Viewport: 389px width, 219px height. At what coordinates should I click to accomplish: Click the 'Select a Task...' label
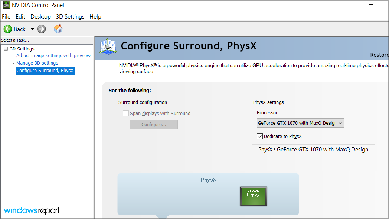point(15,40)
